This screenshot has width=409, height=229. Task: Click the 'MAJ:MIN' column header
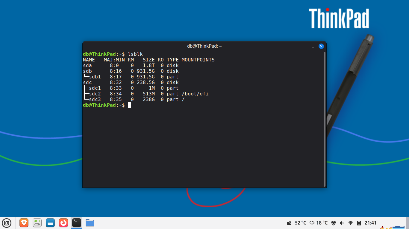pyautogui.click(x=114, y=60)
